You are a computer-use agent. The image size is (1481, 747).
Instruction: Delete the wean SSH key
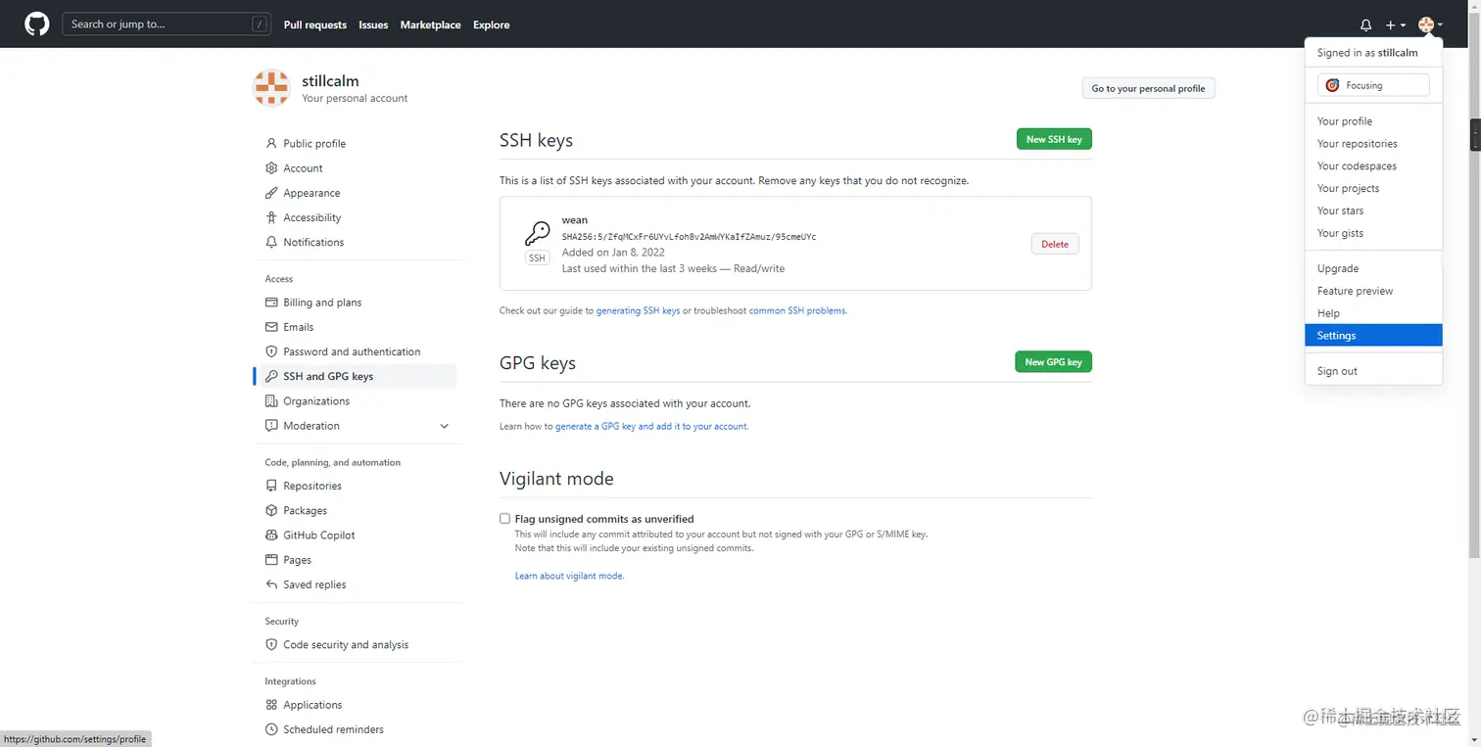[x=1055, y=244]
